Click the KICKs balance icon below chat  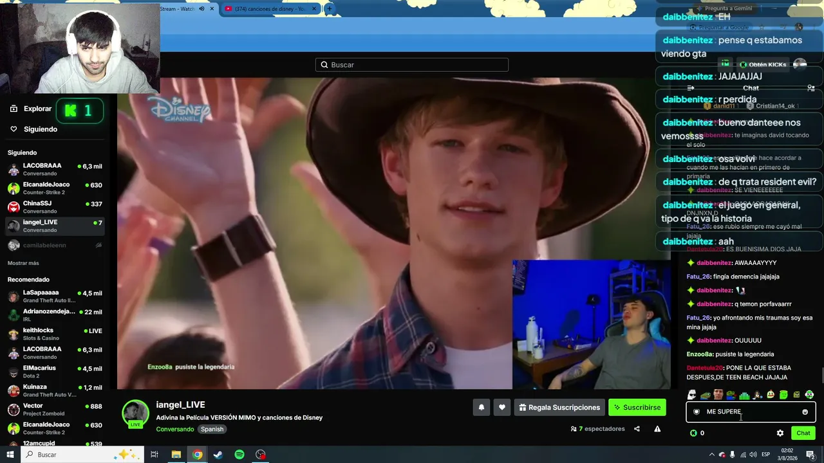[x=693, y=433]
